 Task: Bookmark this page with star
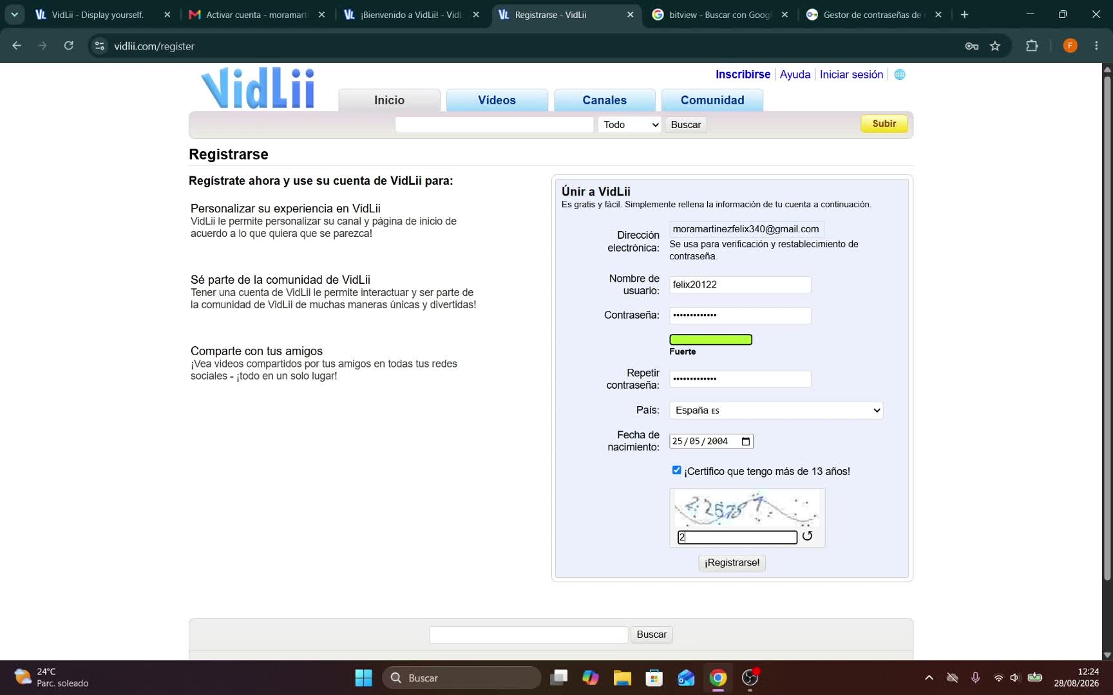[x=995, y=46]
